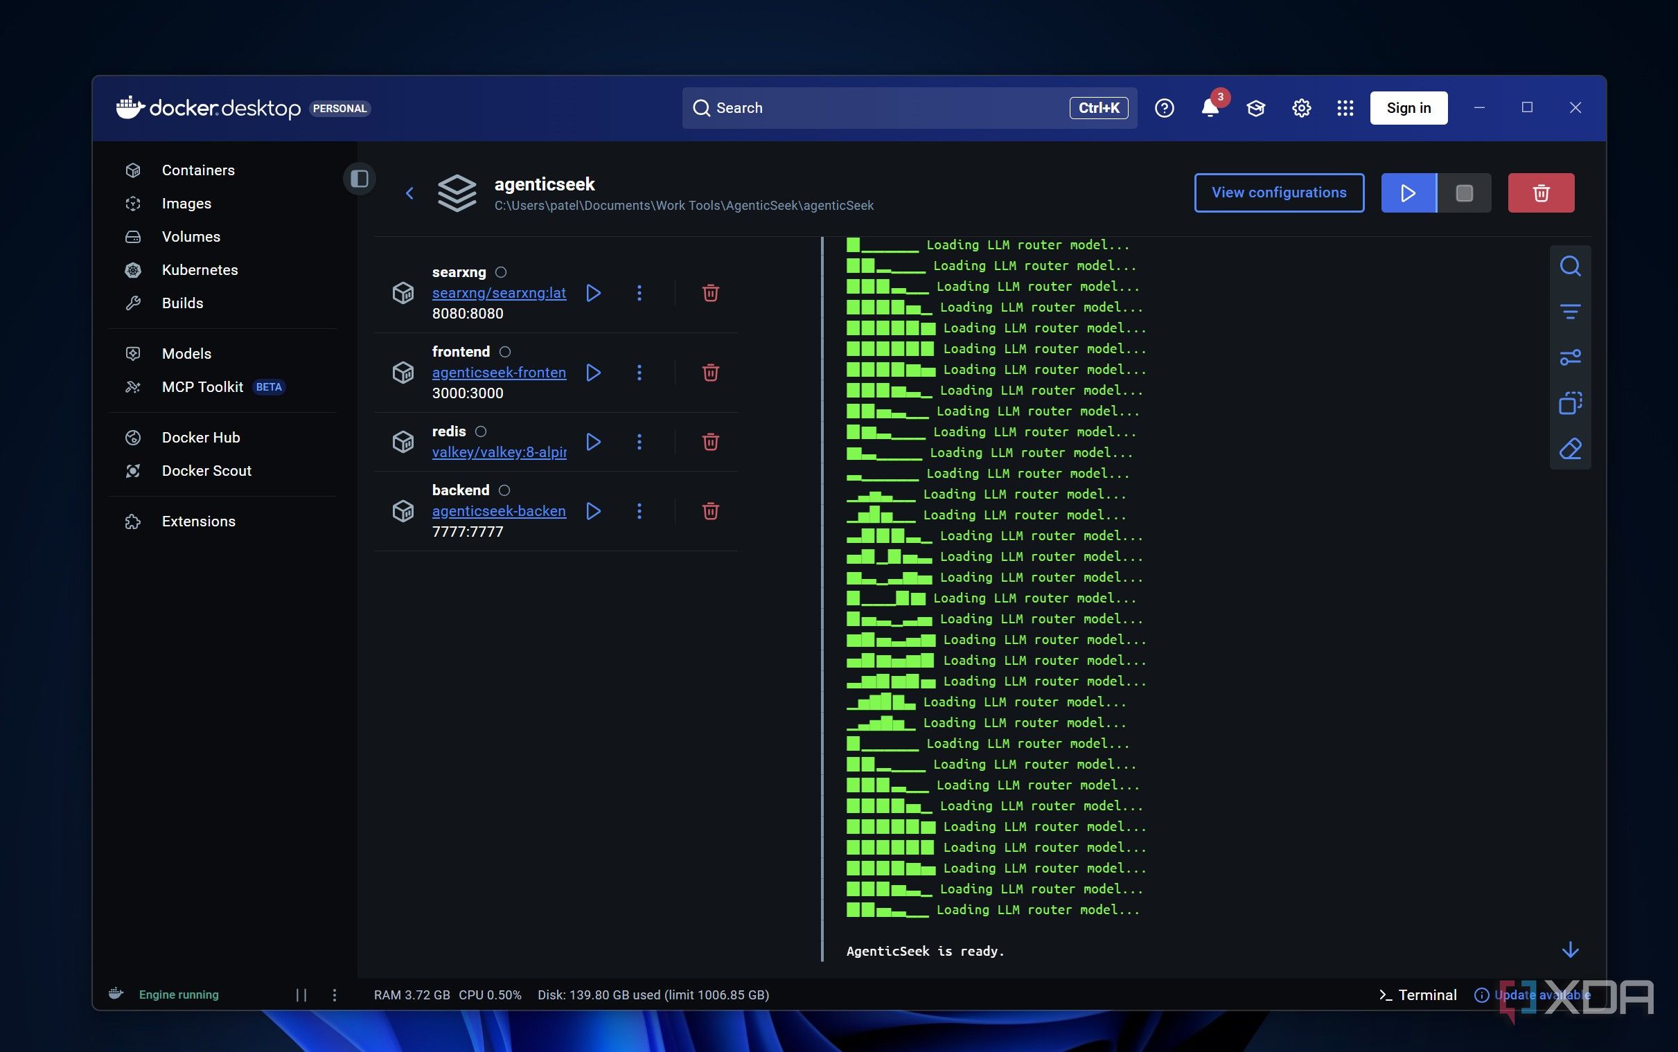Stop the agenticseek stack with the stop button
This screenshot has width=1678, height=1052.
1464,193
